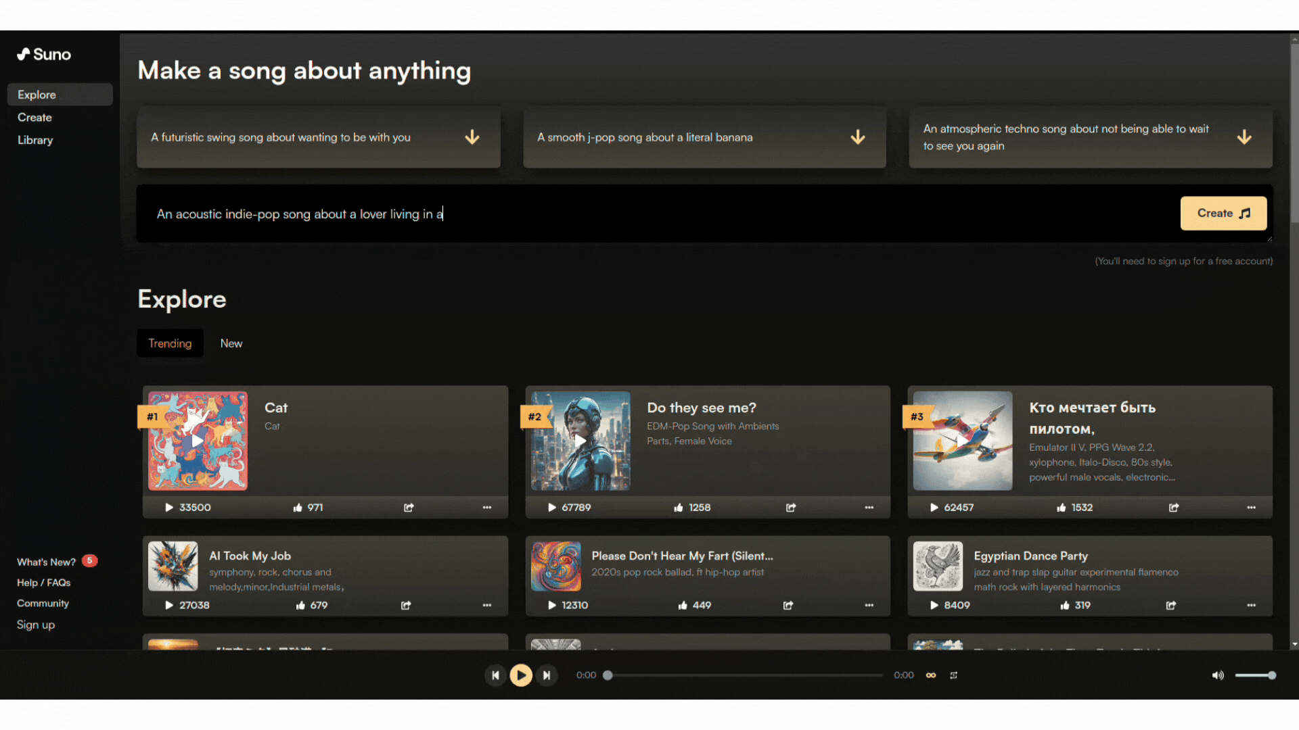Switch to the New tab in Explore
Viewport: 1299px width, 730px height.
(231, 343)
